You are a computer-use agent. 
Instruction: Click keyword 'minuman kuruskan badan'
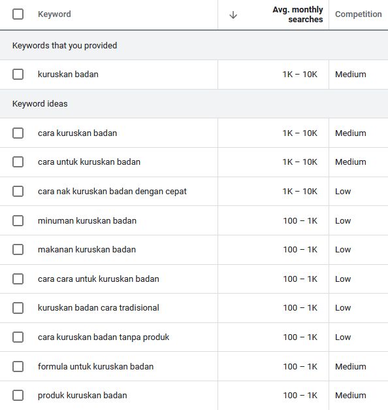pos(87,220)
